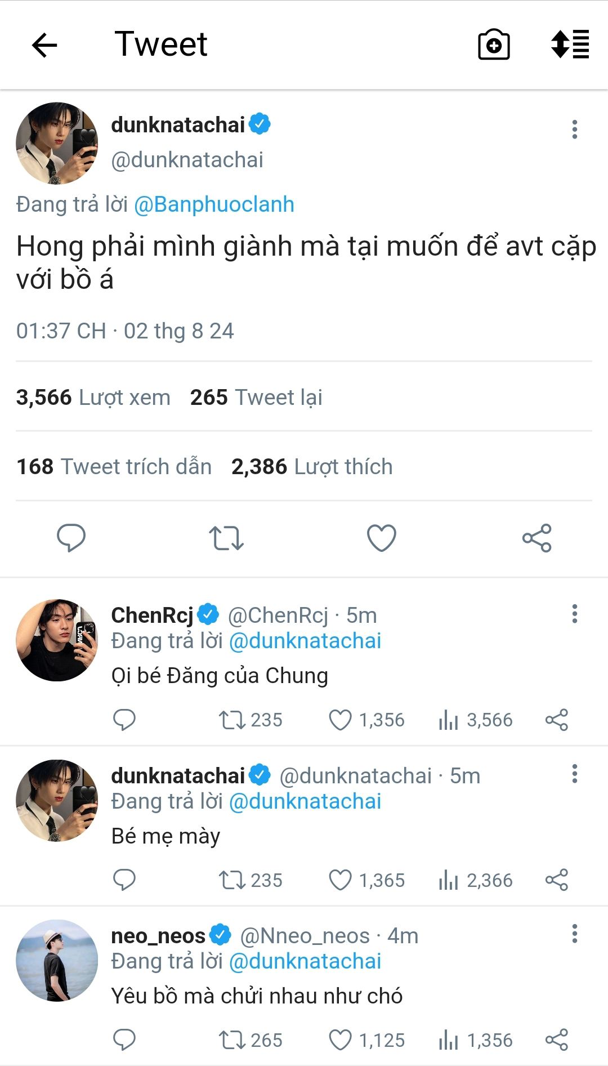608x1066 pixels.
Task: View the 168 quote tweets list
Action: click(x=114, y=467)
